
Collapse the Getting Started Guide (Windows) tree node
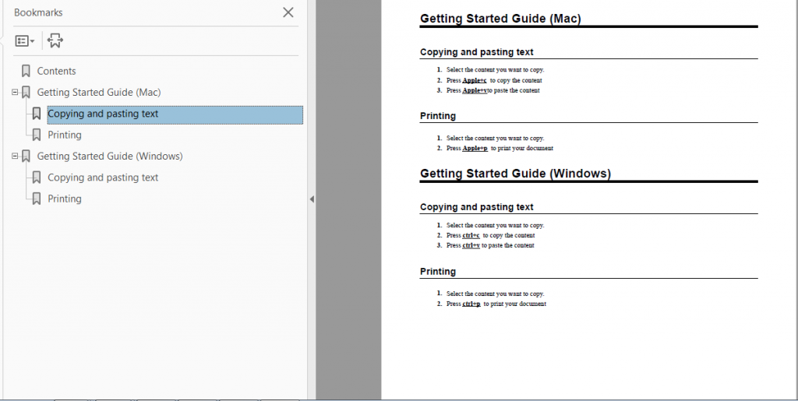[15, 156]
